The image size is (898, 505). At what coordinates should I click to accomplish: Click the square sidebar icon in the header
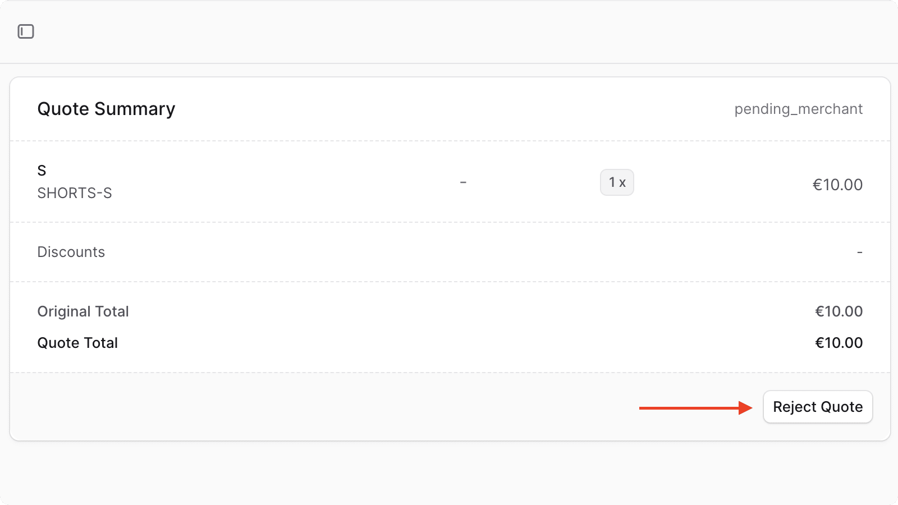[x=25, y=31]
